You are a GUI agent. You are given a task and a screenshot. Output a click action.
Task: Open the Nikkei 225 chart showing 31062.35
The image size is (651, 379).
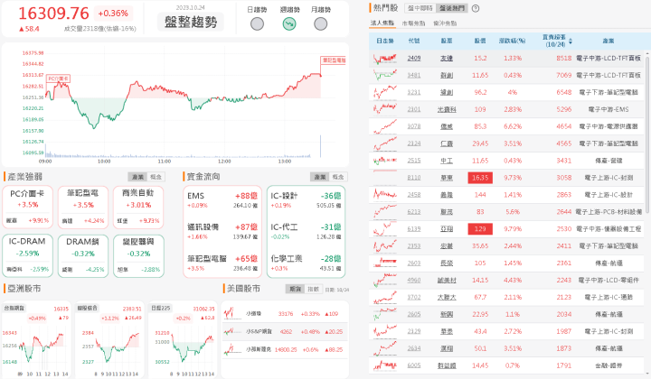pos(183,339)
